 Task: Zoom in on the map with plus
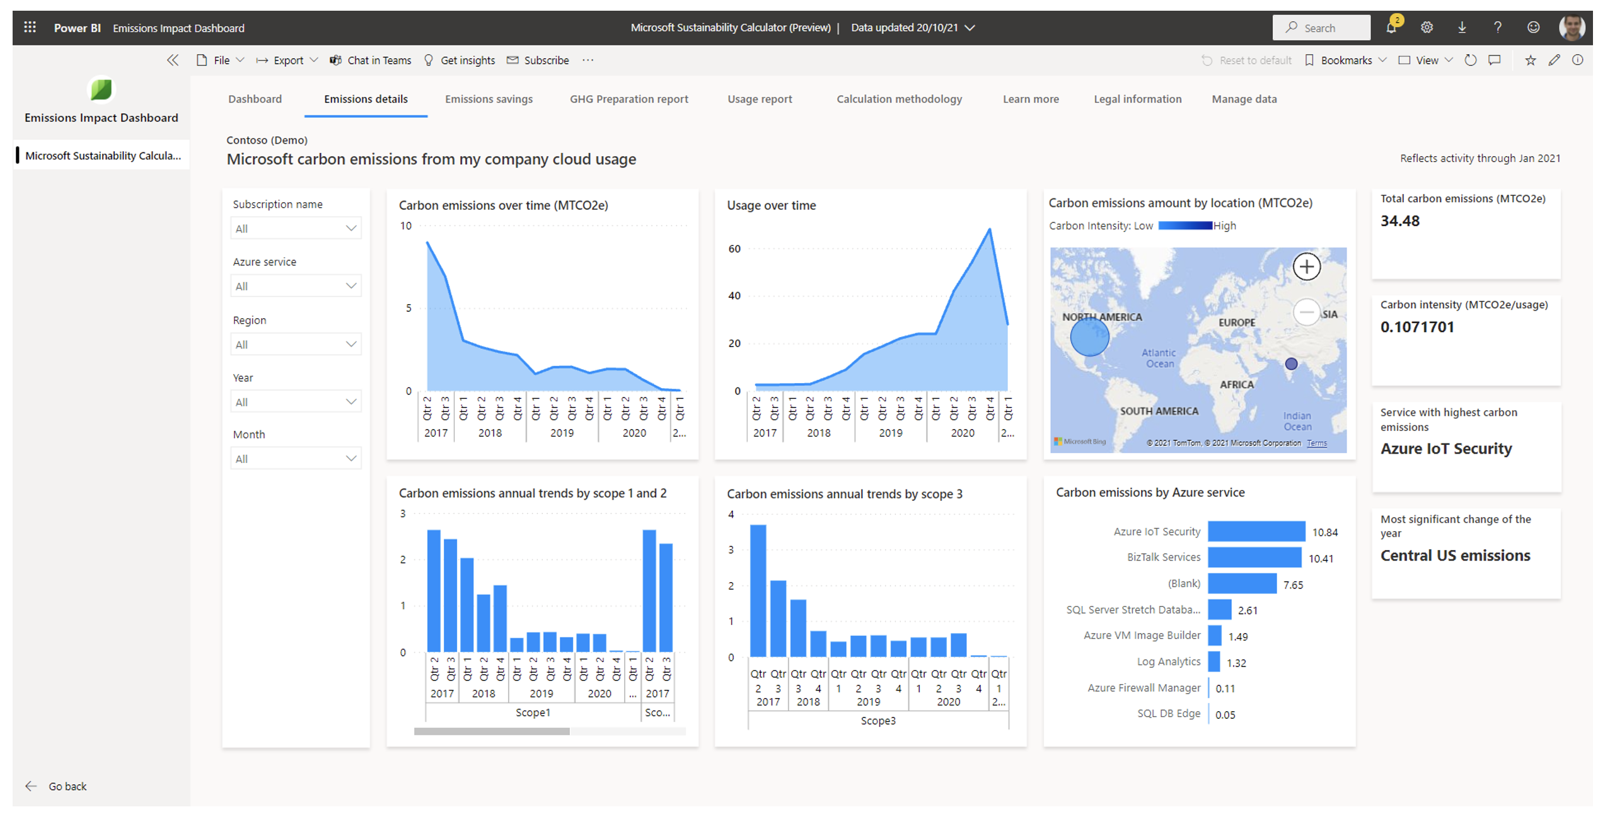[x=1307, y=266]
